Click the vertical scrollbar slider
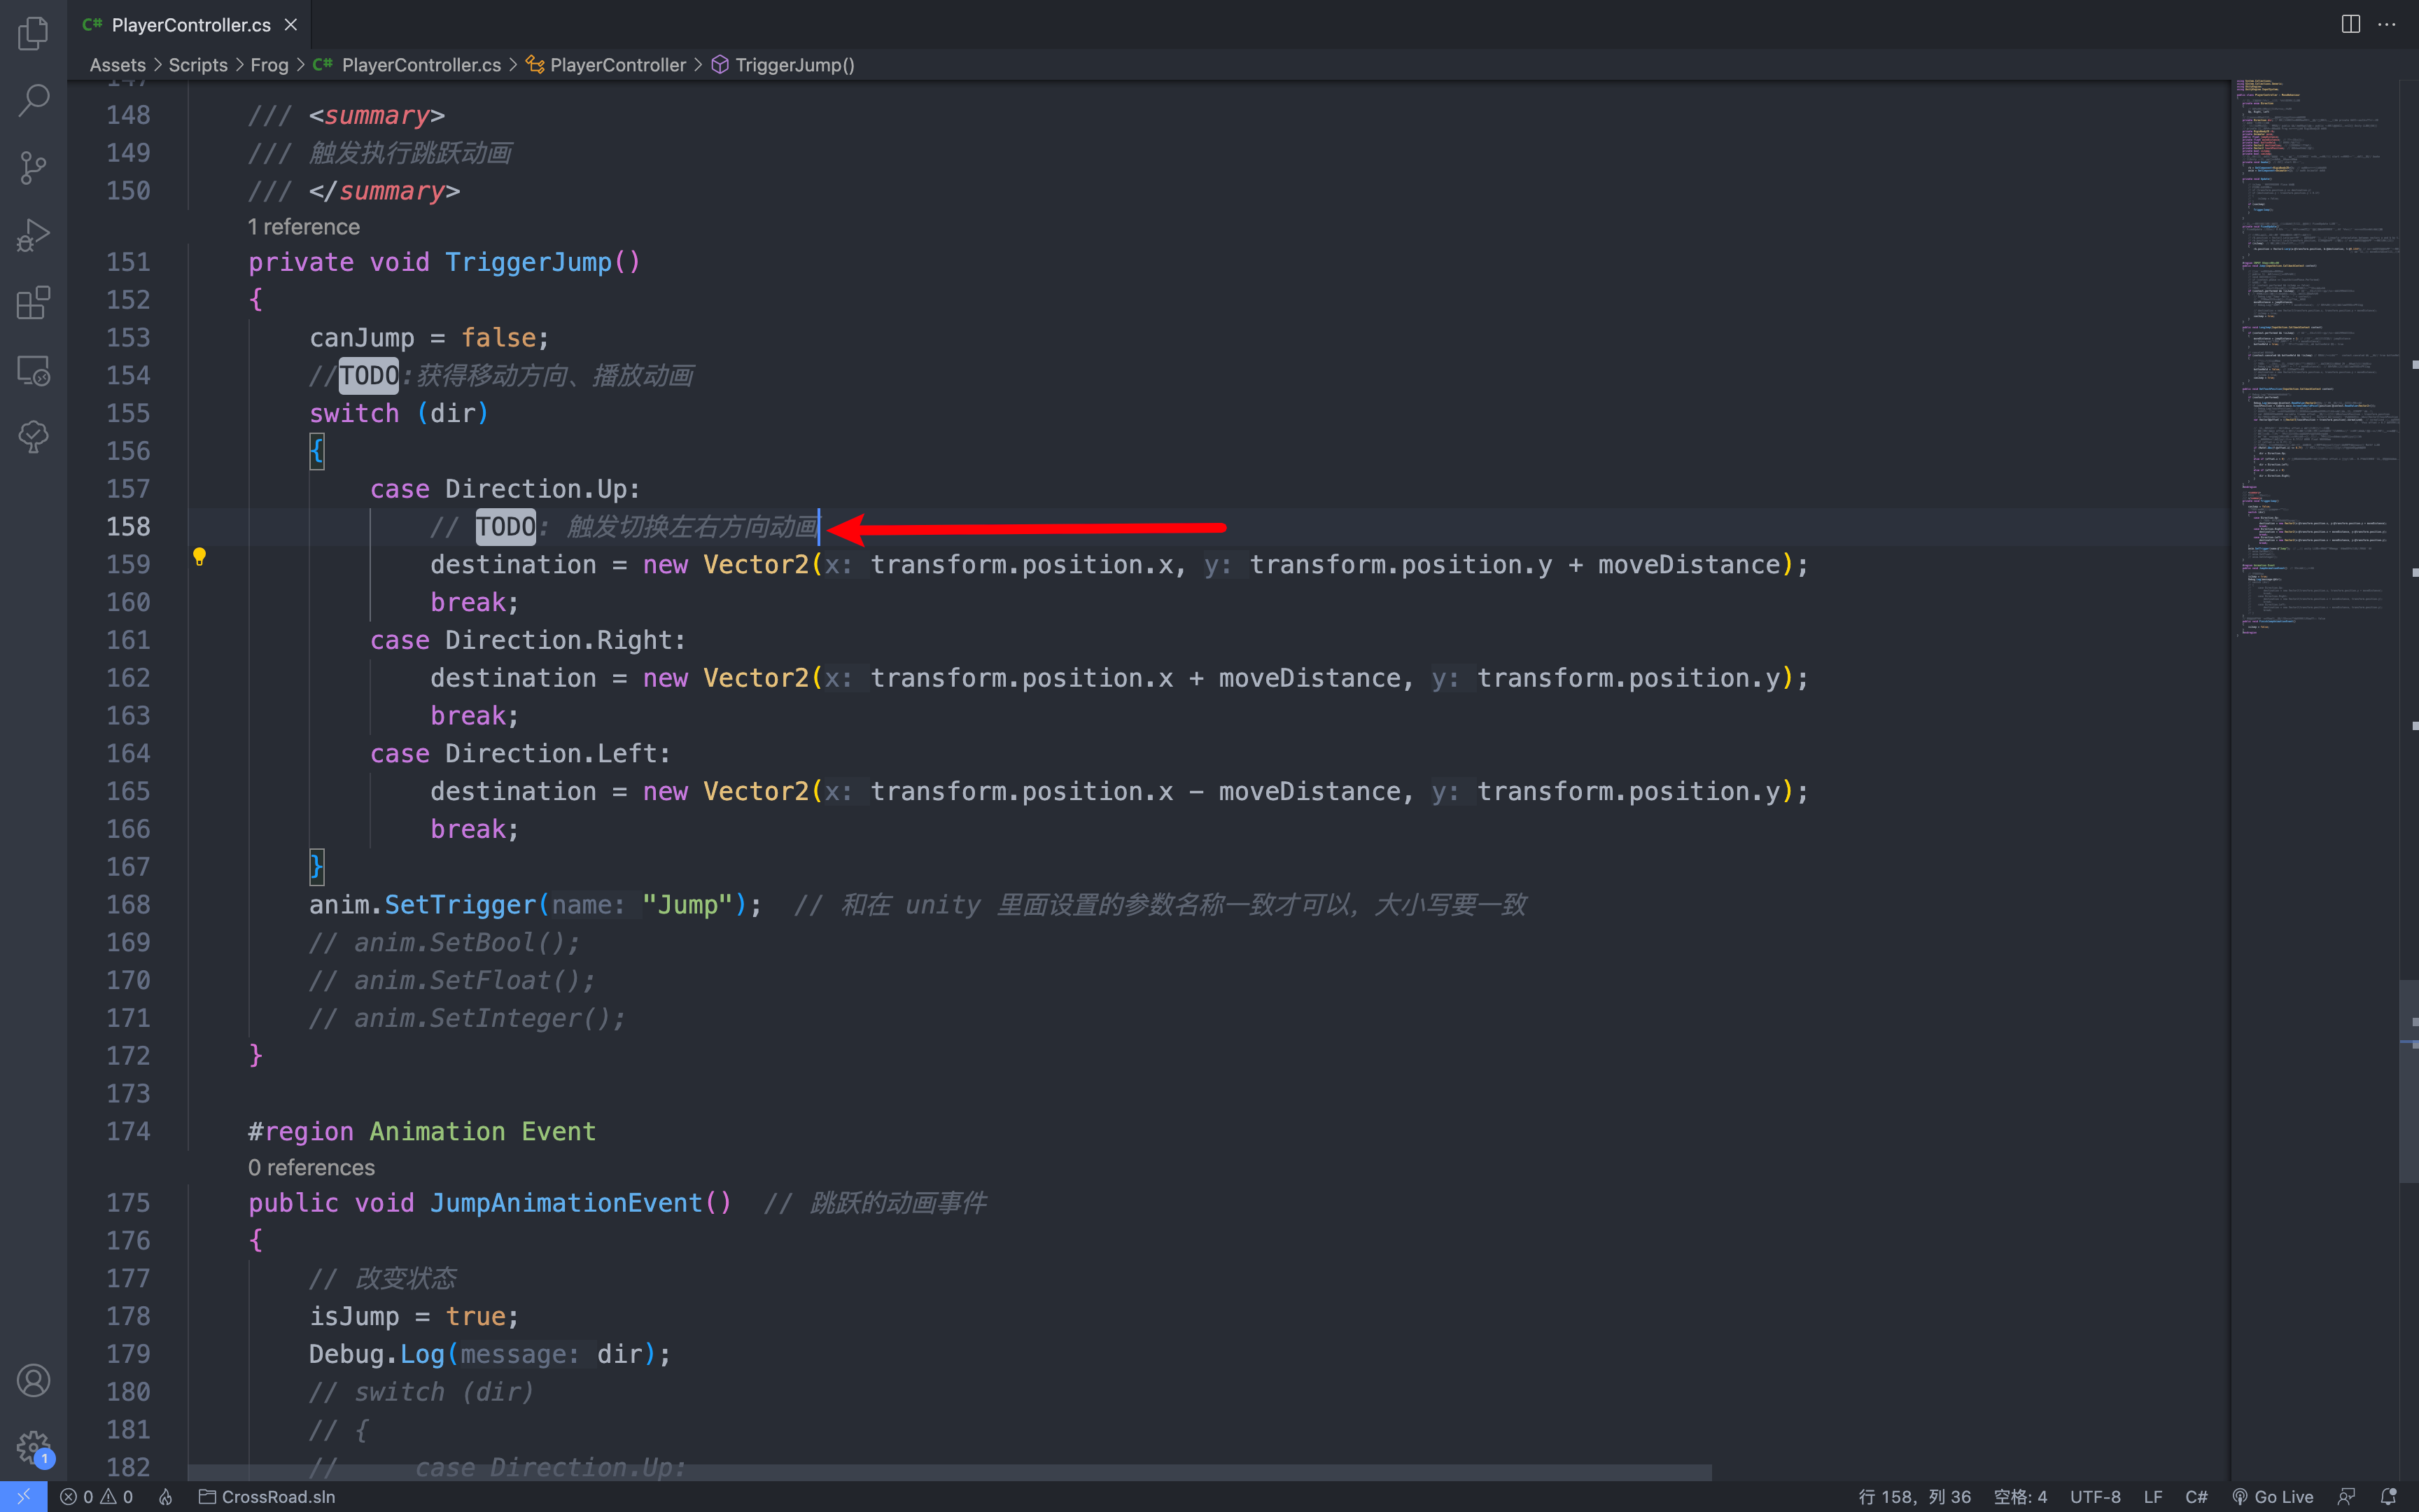This screenshot has width=2419, height=1512. [x=2409, y=1082]
